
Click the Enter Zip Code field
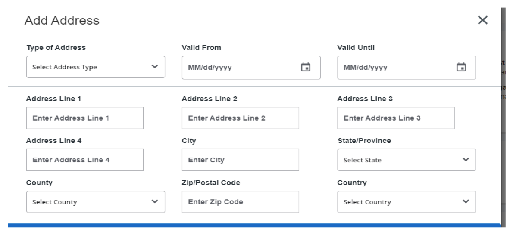pyautogui.click(x=241, y=202)
